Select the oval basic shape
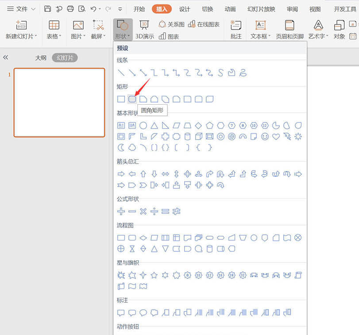Image resolution: width=359 pixels, height=335 pixels. click(x=143, y=126)
